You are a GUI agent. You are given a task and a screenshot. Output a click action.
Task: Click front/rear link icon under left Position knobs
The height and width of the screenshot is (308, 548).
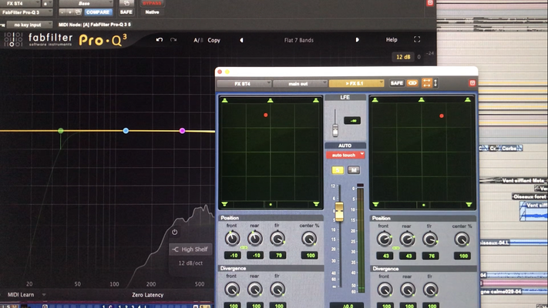(x=244, y=248)
